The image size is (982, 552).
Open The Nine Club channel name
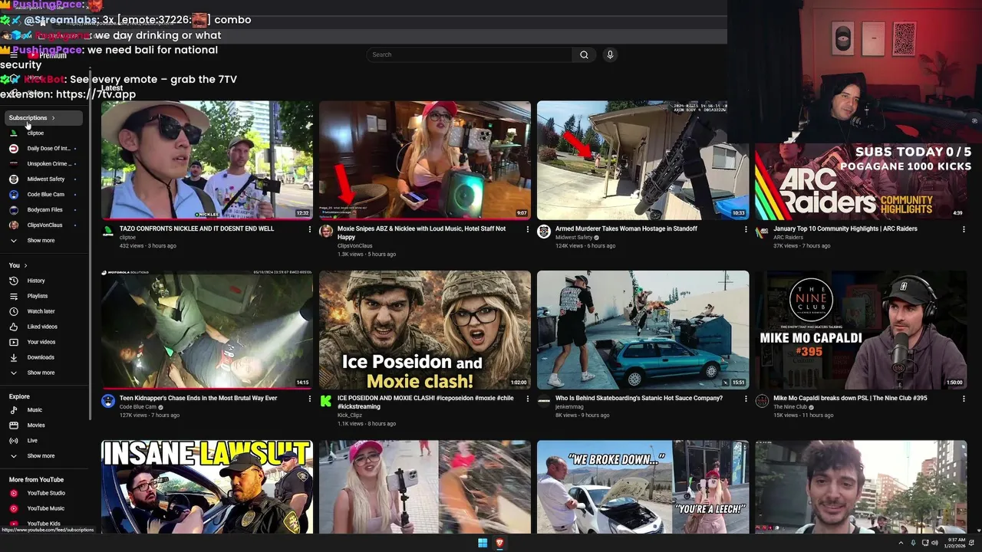coord(789,407)
